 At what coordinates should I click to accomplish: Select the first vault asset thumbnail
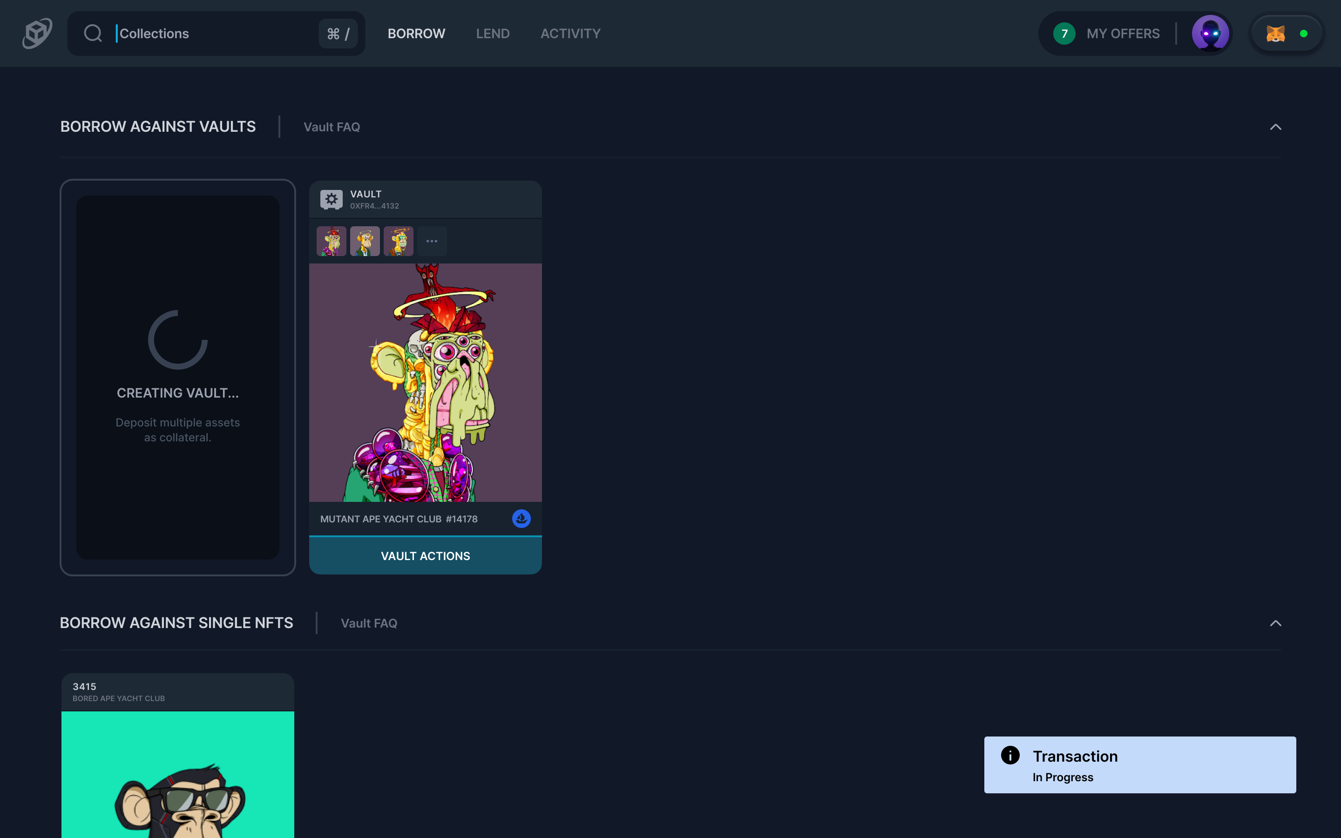point(332,241)
